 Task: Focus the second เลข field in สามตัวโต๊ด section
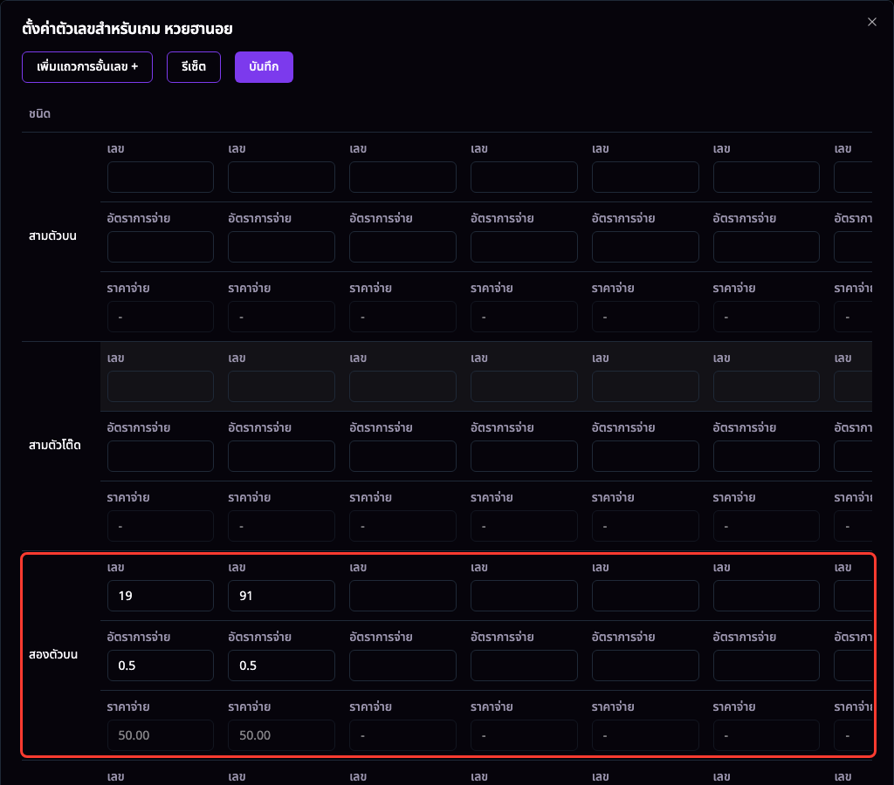coord(282,386)
